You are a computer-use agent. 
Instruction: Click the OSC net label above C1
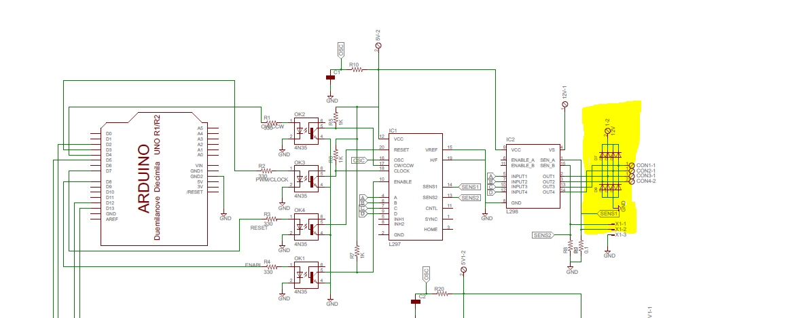340,50
